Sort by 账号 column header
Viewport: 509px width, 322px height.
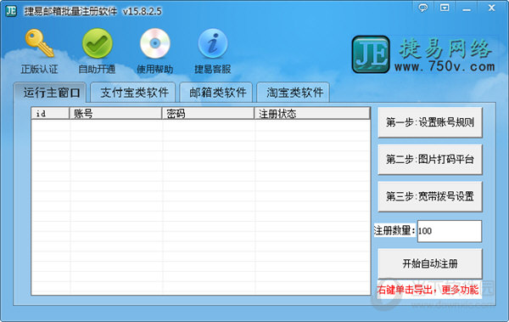(115, 114)
